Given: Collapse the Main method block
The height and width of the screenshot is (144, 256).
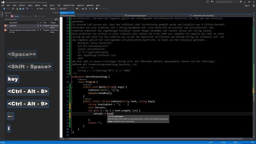Looking at the screenshot, I should (72, 87).
